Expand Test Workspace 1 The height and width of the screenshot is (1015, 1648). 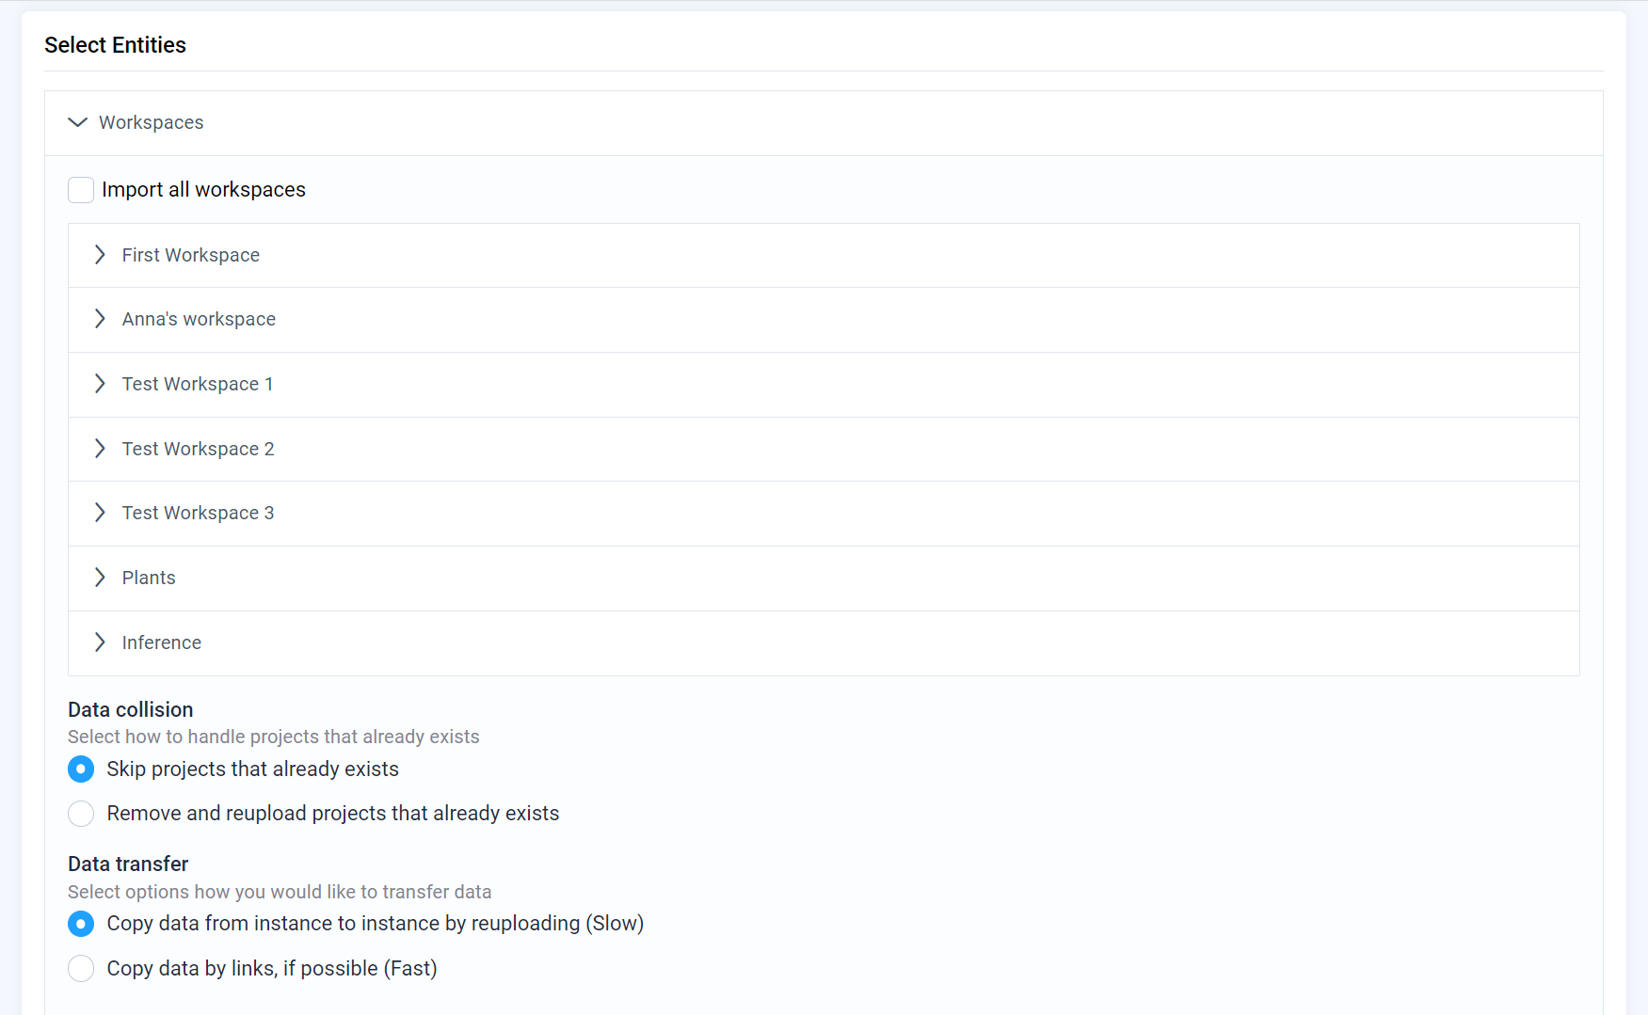click(100, 384)
